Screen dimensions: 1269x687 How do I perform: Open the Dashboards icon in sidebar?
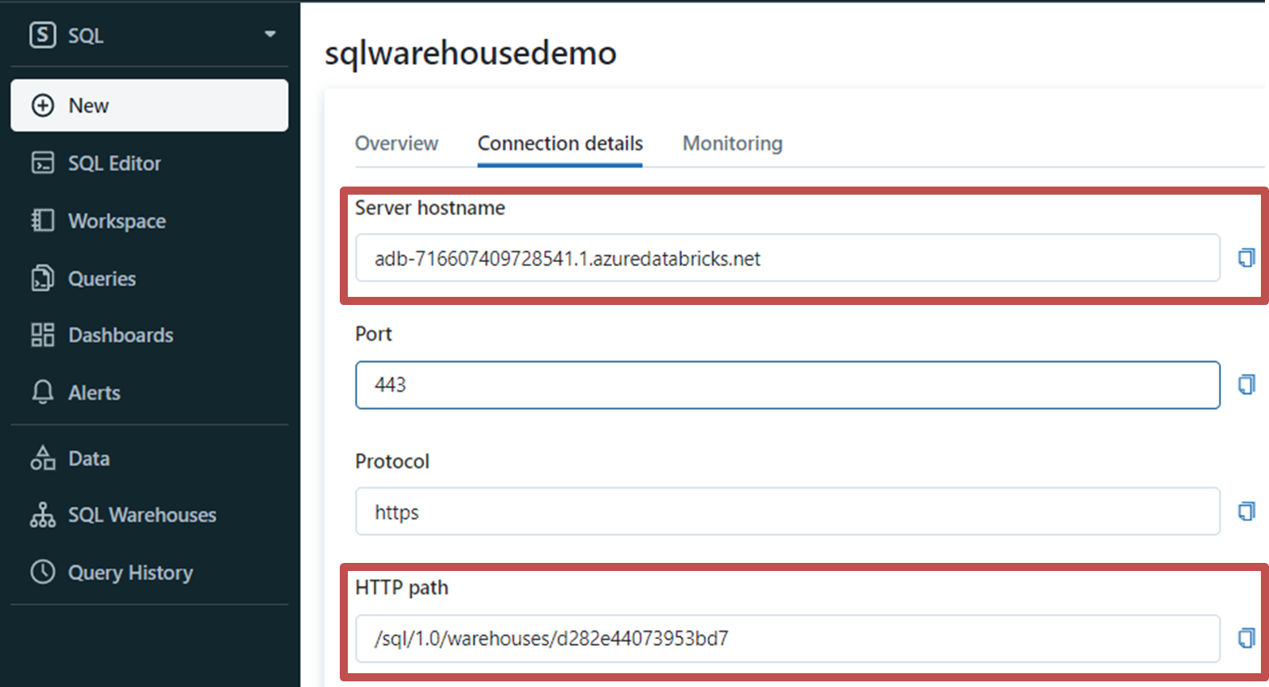coord(42,335)
